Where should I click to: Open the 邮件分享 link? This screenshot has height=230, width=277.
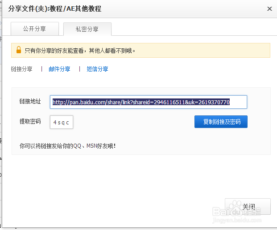point(59,69)
